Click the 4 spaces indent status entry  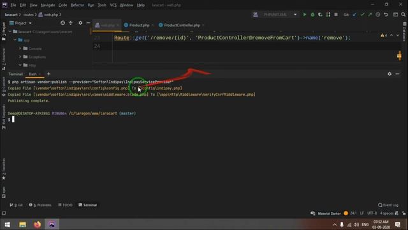pyautogui.click(x=387, y=213)
